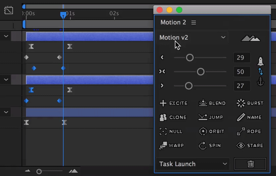The height and width of the screenshot is (176, 276).
Task: Click the trash delete button
Action: (250, 164)
